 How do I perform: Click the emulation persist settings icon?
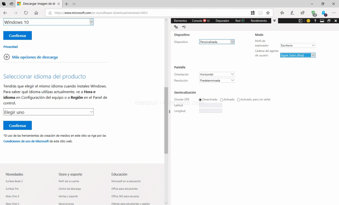click(x=176, y=27)
